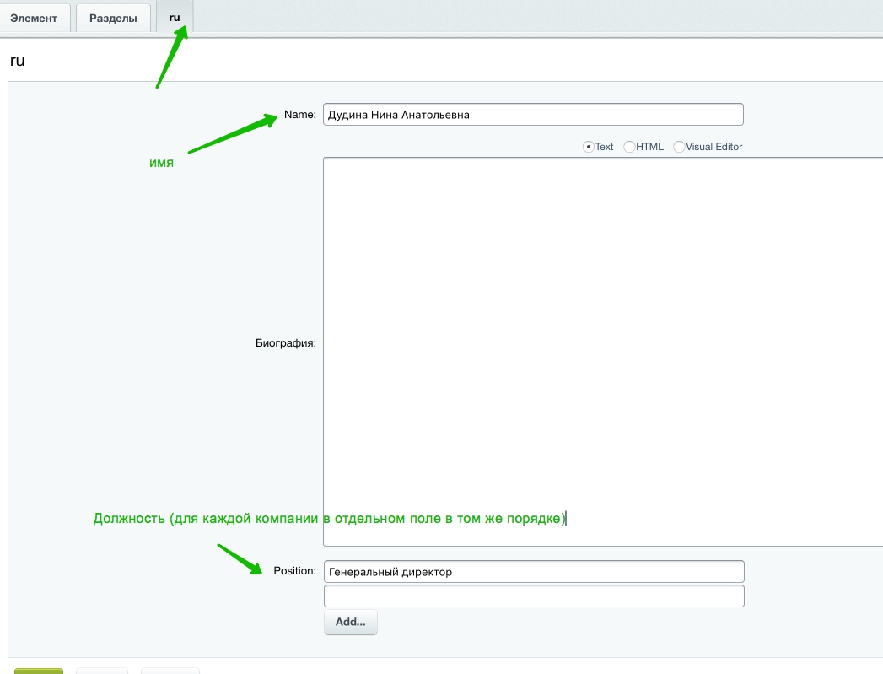Click the Name field with Дудина Нина Анатольевна
Image resolution: width=883 pixels, height=674 pixels.
point(532,115)
